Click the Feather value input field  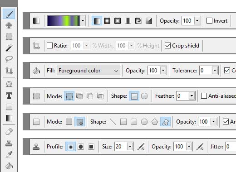pos(182,96)
